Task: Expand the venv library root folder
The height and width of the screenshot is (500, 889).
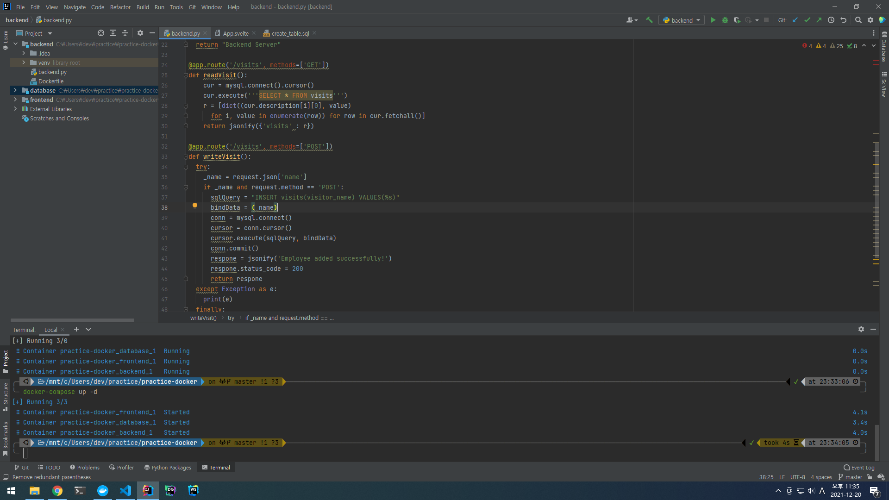Action: (24, 62)
